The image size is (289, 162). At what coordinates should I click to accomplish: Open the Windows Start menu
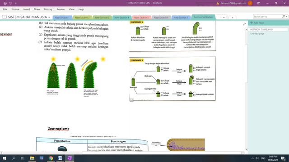pyautogui.click(x=5, y=158)
